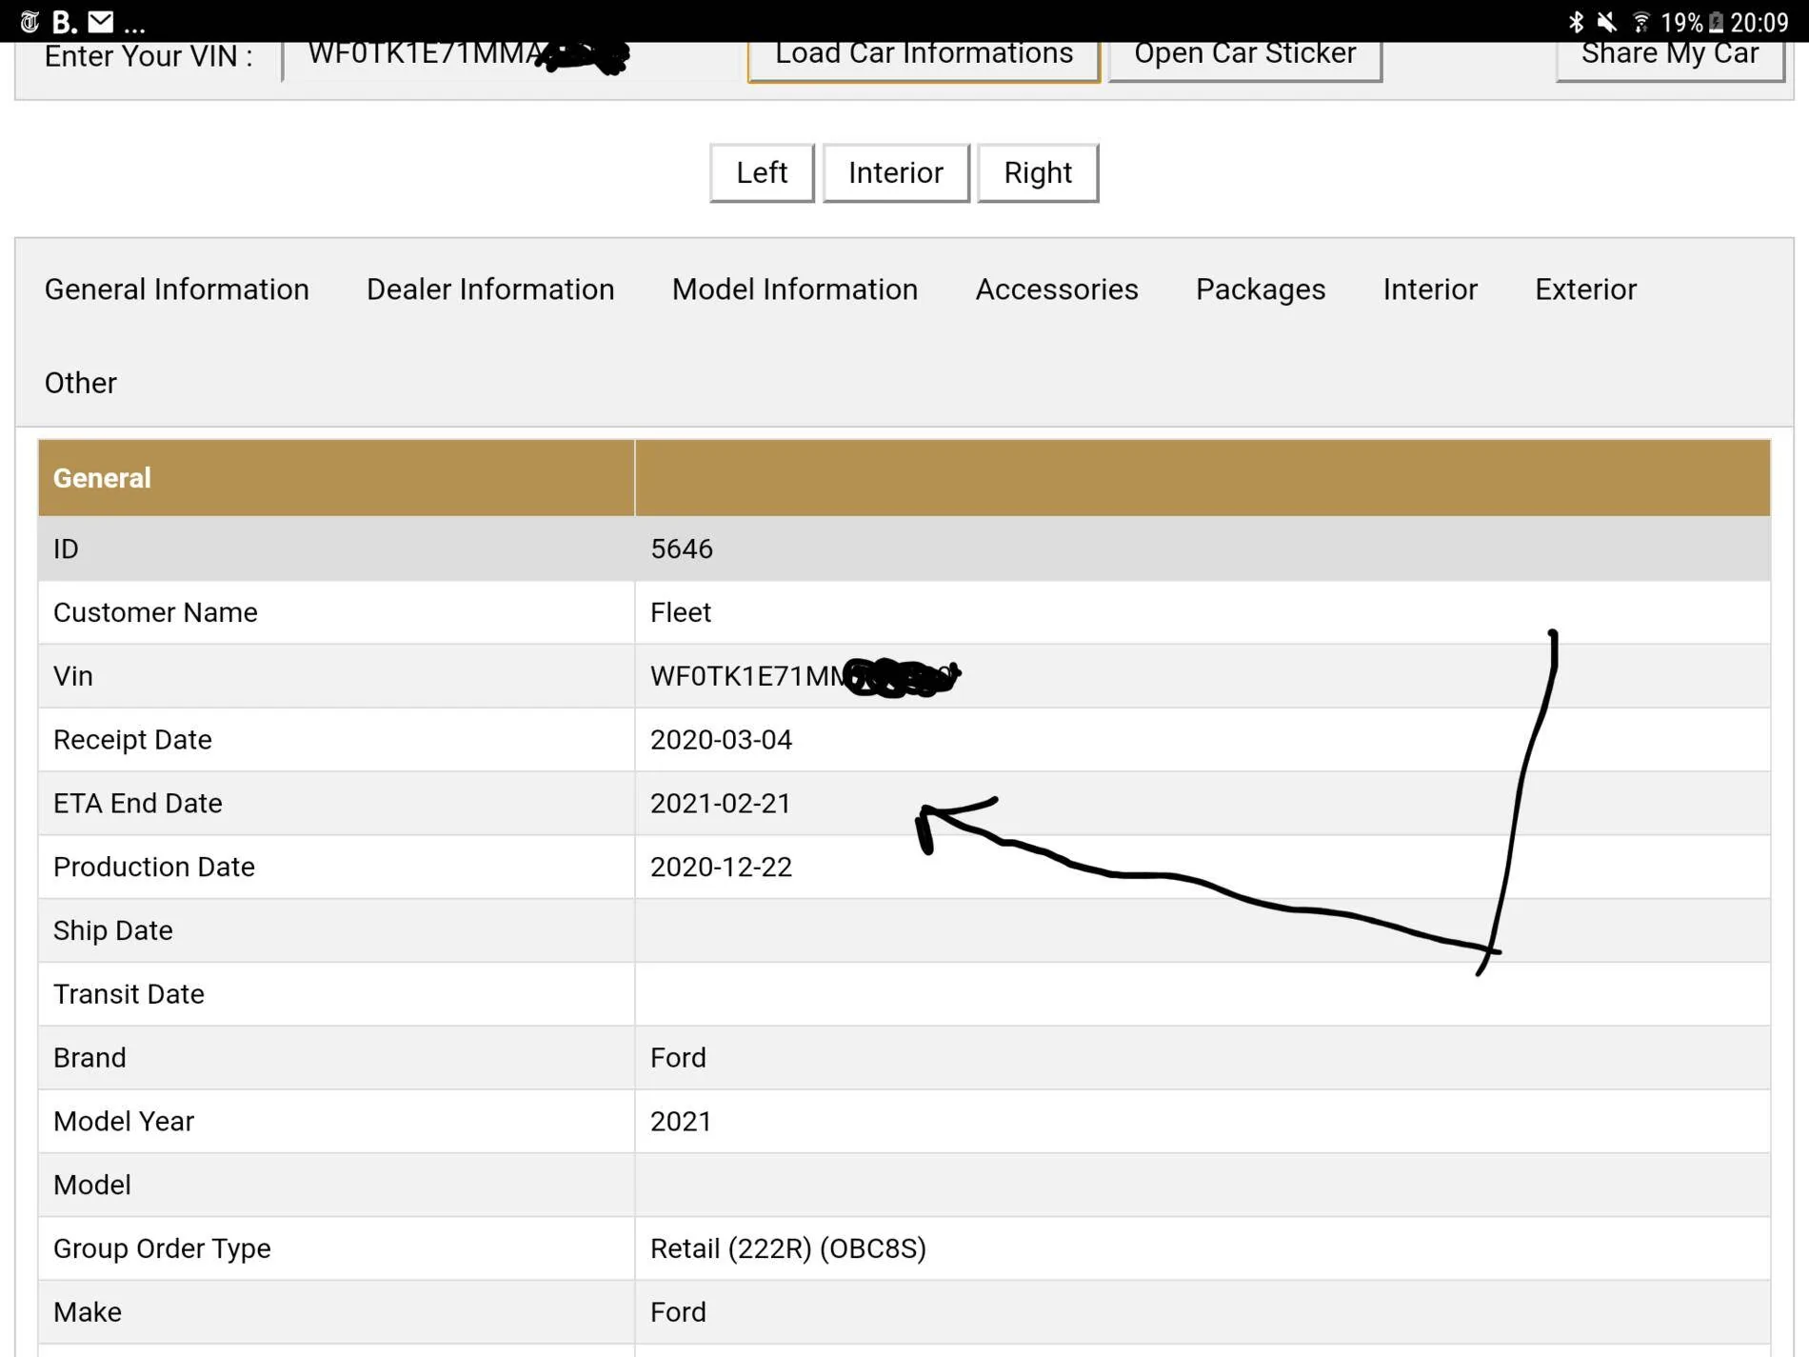Tap the notification overflow dots
Viewport: 1809px width, 1357px height.
(x=135, y=29)
